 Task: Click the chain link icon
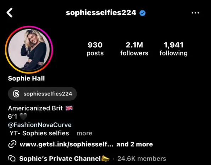click(12, 144)
